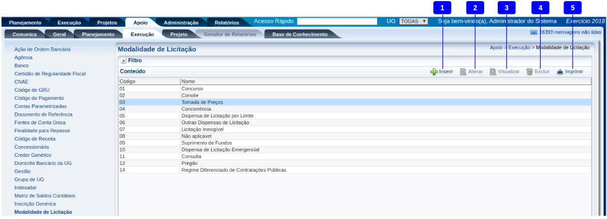The height and width of the screenshot is (219, 607).
Task: Click the Alterar edit icon
Action: (x=463, y=72)
